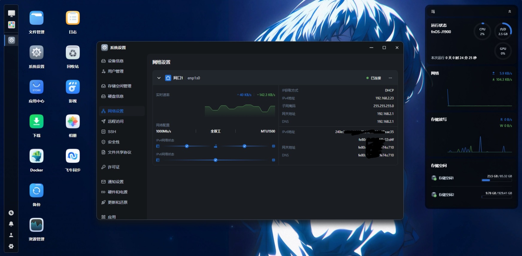Click the 内存 memory usage gauge
This screenshot has width=522, height=256.
(503, 31)
